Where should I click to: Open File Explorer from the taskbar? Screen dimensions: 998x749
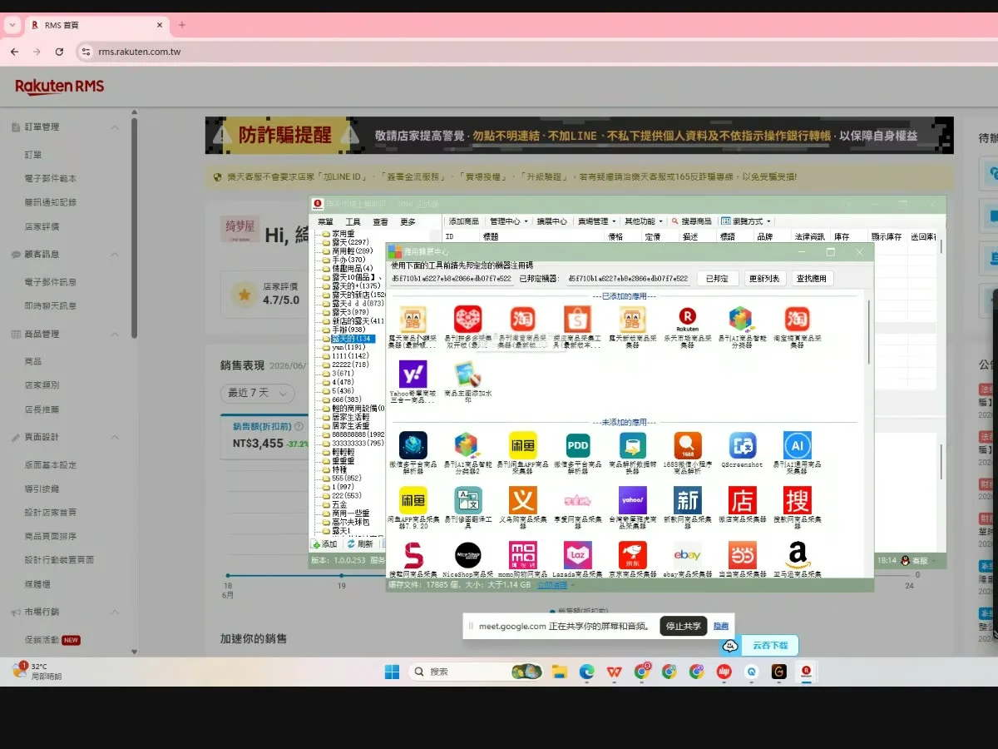(x=560, y=672)
